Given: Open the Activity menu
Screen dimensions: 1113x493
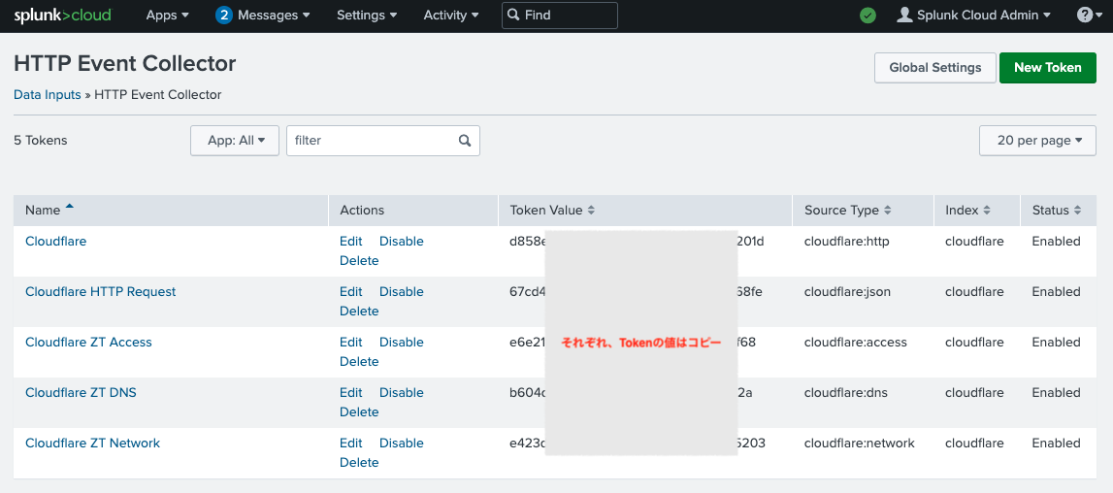Looking at the screenshot, I should click(451, 15).
